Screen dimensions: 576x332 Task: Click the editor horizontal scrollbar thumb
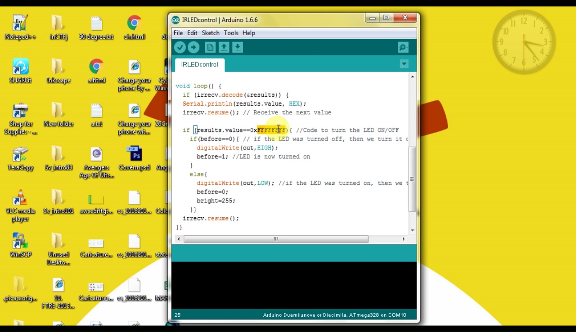point(276,239)
